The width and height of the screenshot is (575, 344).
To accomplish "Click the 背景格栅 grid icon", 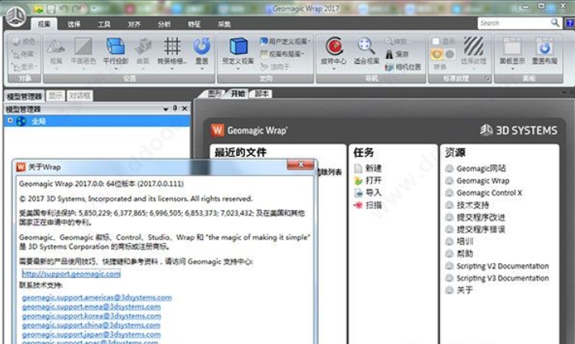I will (172, 47).
